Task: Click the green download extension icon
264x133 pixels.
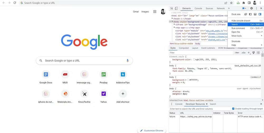Action: [x=238, y=3]
